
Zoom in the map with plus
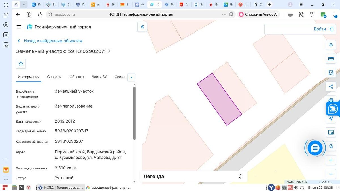coord(331,160)
